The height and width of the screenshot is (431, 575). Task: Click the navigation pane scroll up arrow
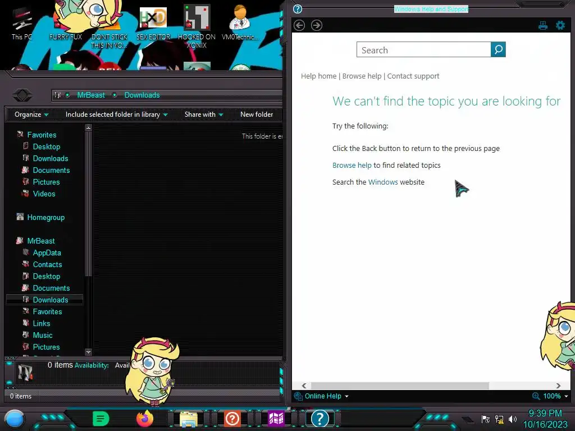(x=88, y=128)
